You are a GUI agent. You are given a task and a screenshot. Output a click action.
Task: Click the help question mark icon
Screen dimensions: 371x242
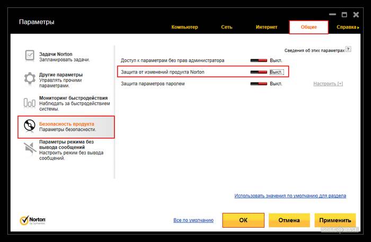coord(348,49)
